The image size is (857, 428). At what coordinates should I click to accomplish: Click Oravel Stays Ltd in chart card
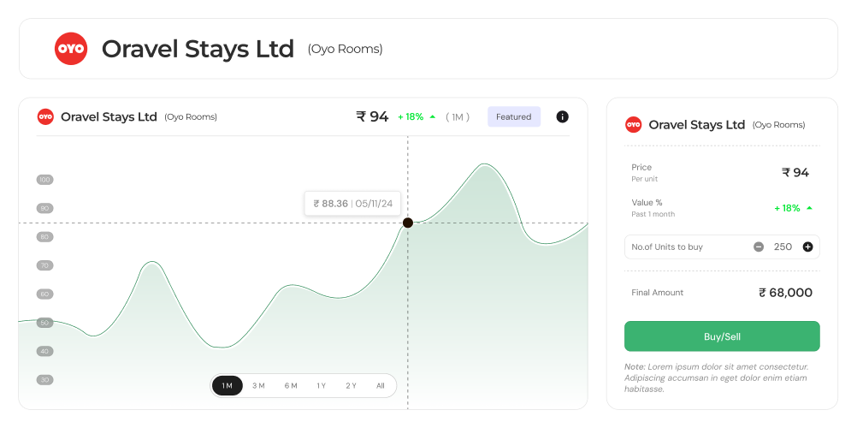click(109, 116)
